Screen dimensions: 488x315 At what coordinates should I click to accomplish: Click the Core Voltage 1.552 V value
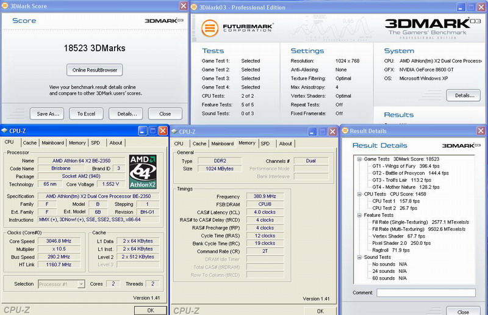(x=110, y=184)
